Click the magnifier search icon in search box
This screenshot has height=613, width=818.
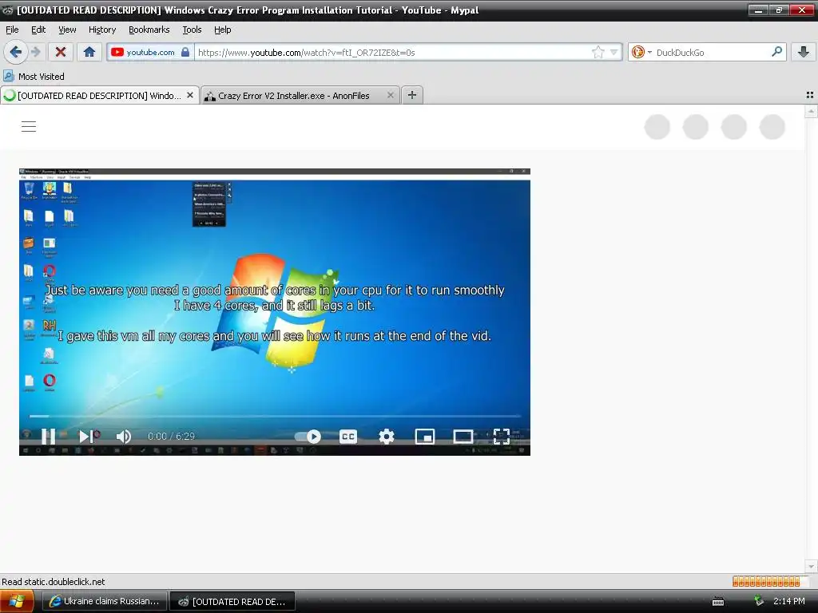coord(776,52)
